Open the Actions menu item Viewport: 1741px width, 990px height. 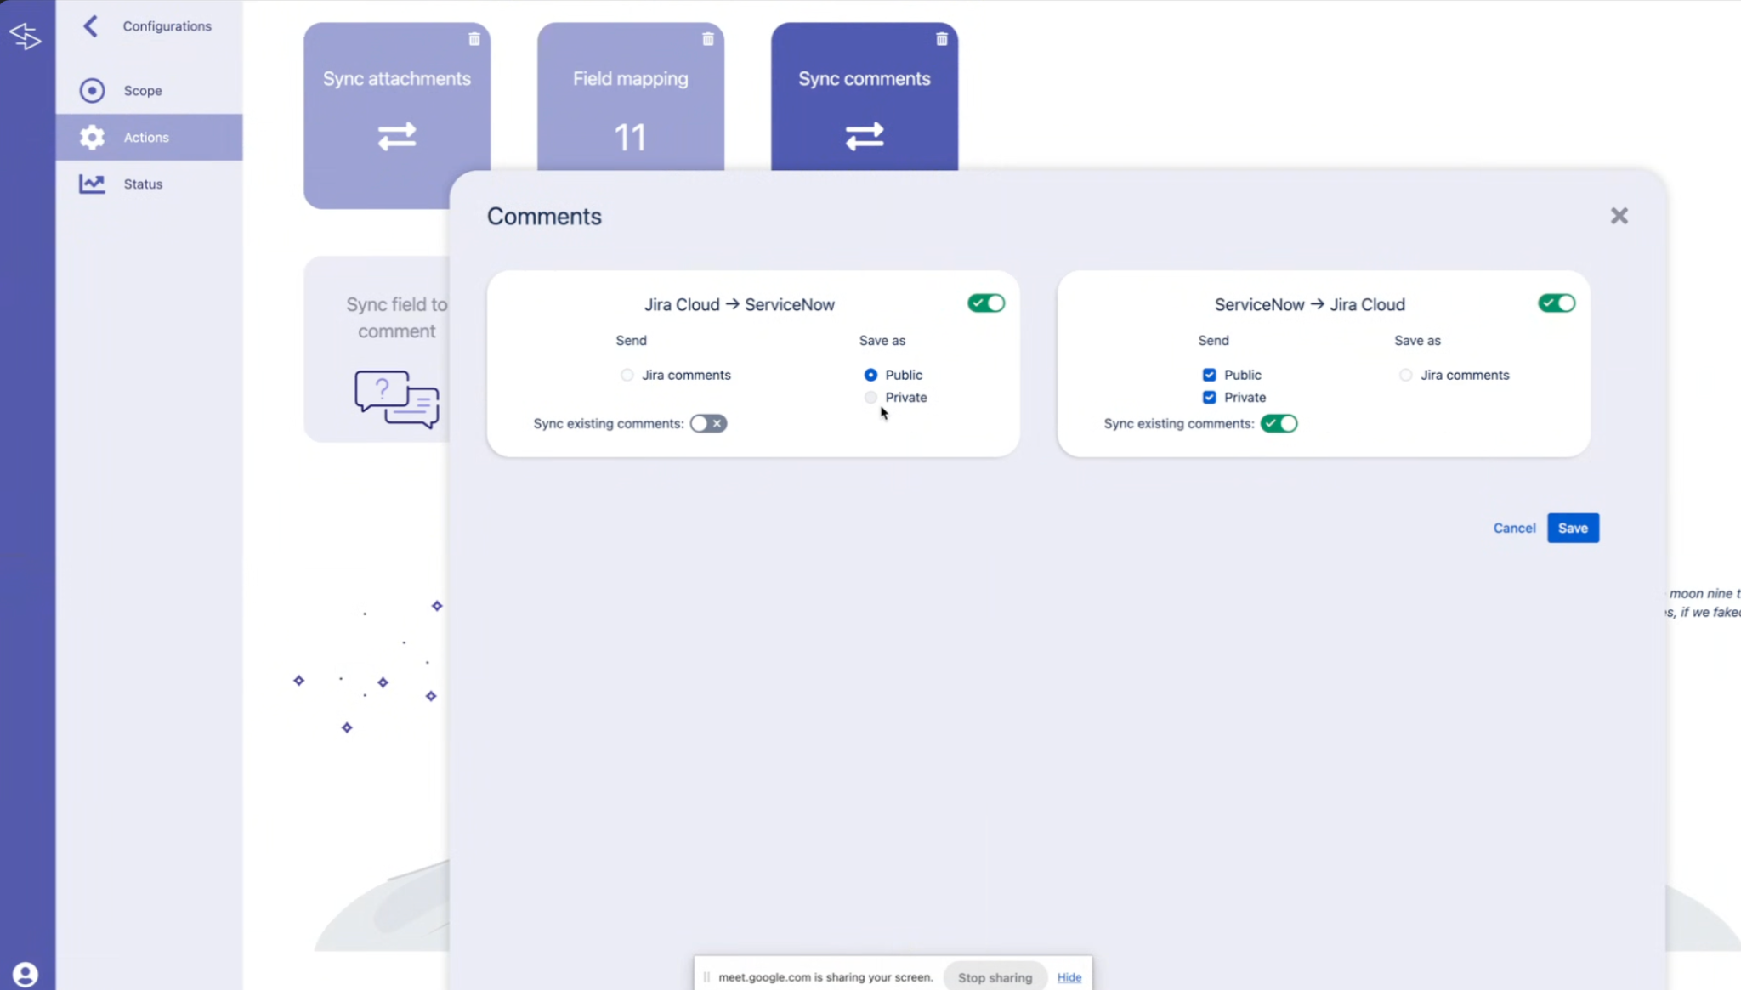click(x=149, y=137)
